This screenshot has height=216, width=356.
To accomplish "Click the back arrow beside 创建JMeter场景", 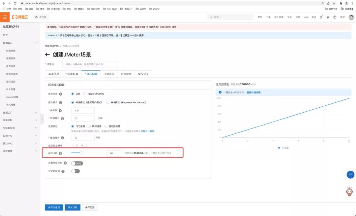I will pyautogui.click(x=47, y=55).
